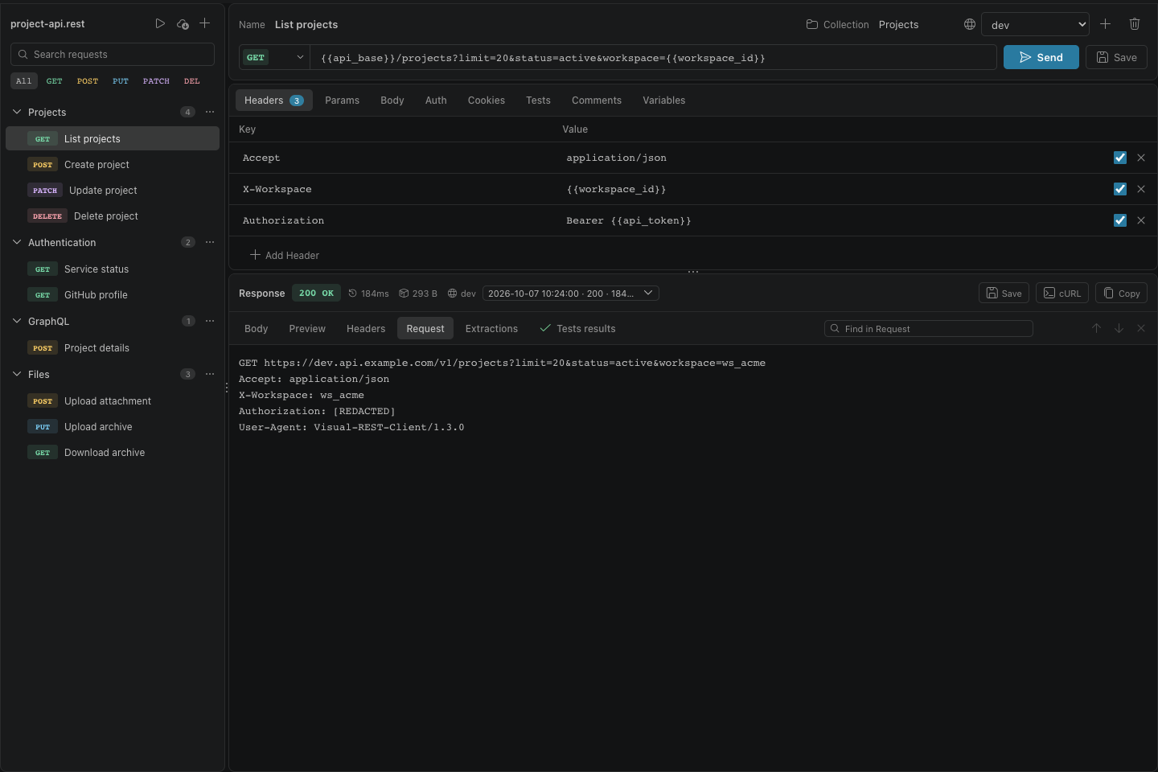Open the dev environment dropdown

pos(1035,24)
